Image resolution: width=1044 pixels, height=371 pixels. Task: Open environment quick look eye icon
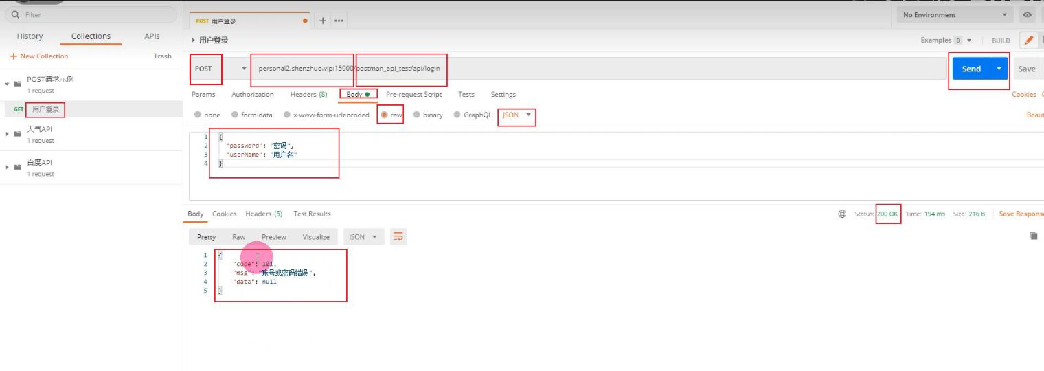pyautogui.click(x=1028, y=15)
